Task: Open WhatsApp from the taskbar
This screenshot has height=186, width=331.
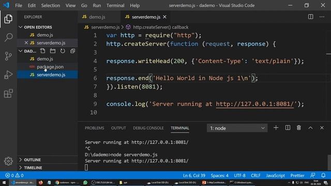Action: click(85, 182)
